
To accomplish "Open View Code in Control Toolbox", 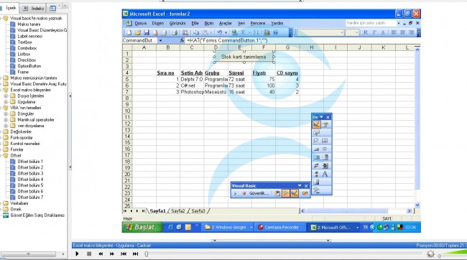I will (x=316, y=133).
